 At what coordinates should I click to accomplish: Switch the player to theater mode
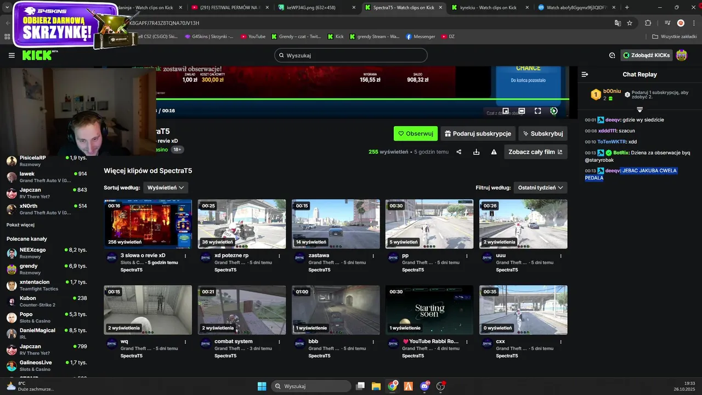(522, 111)
